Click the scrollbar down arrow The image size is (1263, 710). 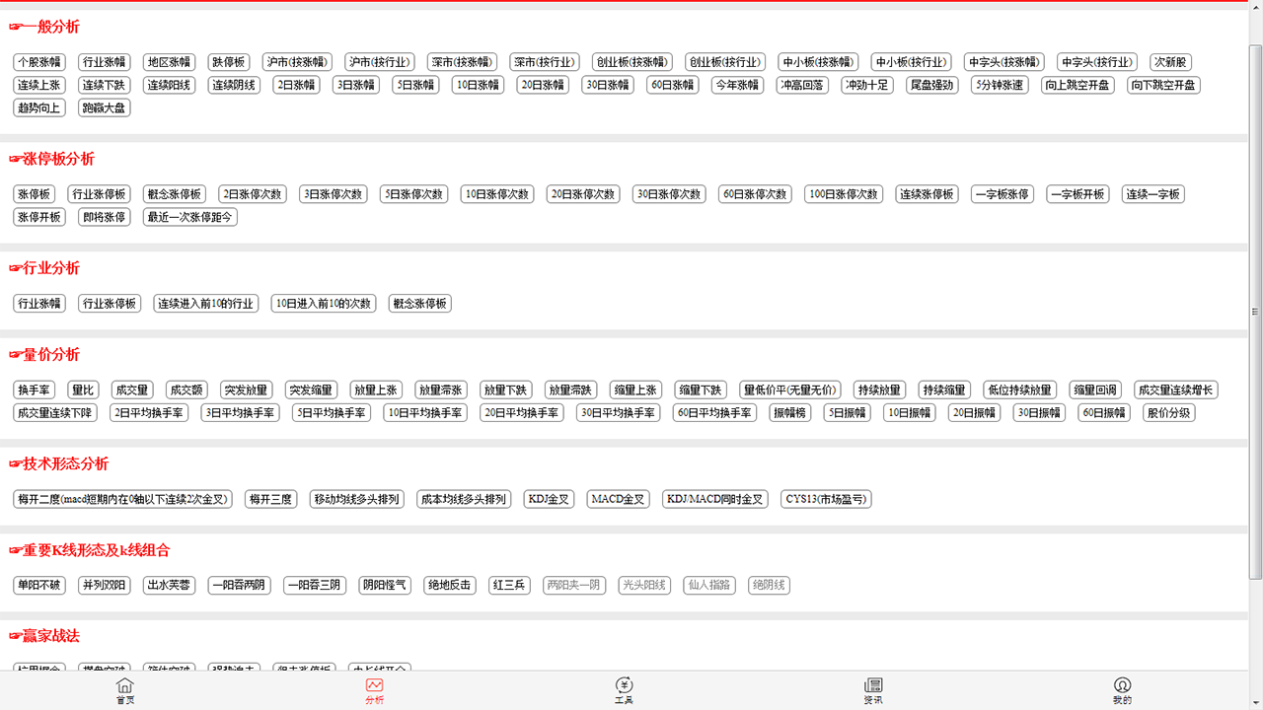[1255, 702]
